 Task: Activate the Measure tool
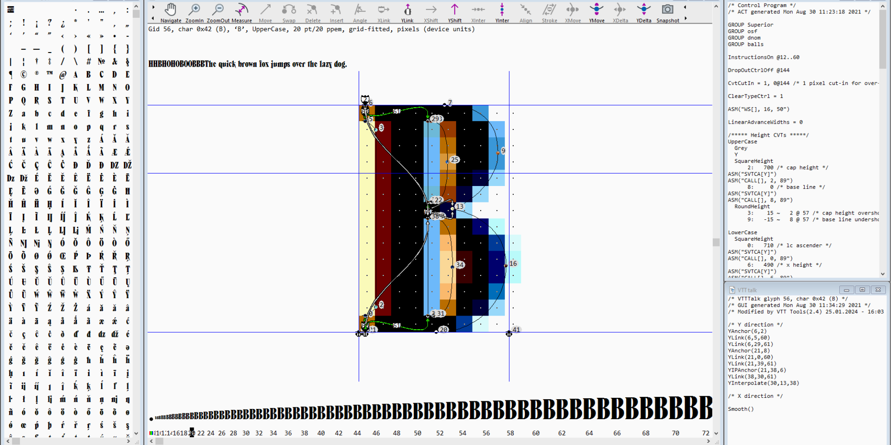coord(241,13)
